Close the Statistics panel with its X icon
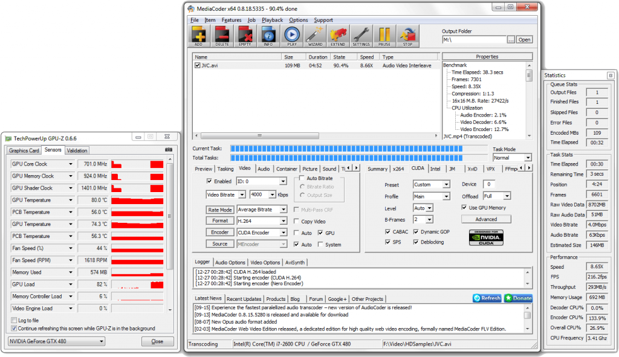Image resolution: width=619 pixels, height=357 pixels. pyautogui.click(x=611, y=76)
